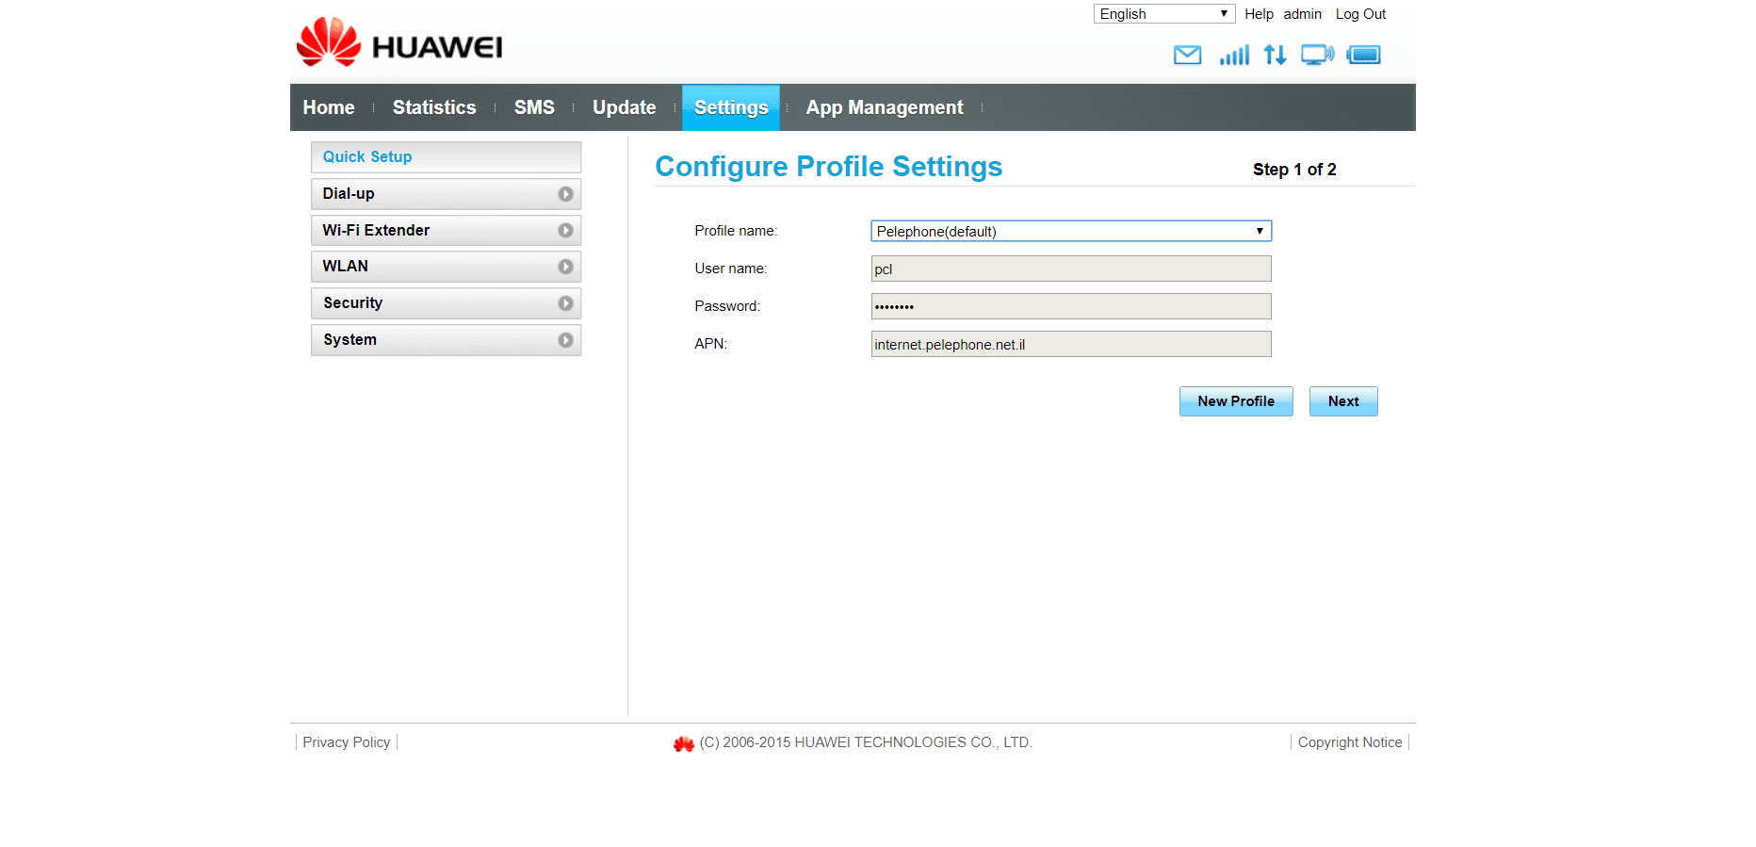
Task: Click the Next button
Action: [x=1343, y=401]
